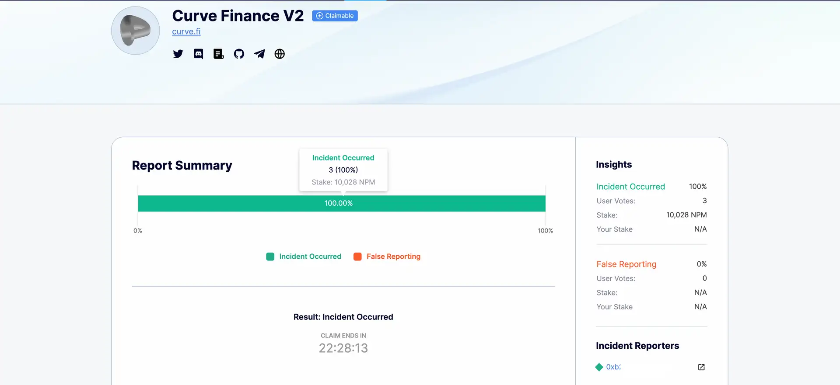The image size is (840, 385).
Task: Open the Telegram paper-plane icon
Action: (x=259, y=54)
